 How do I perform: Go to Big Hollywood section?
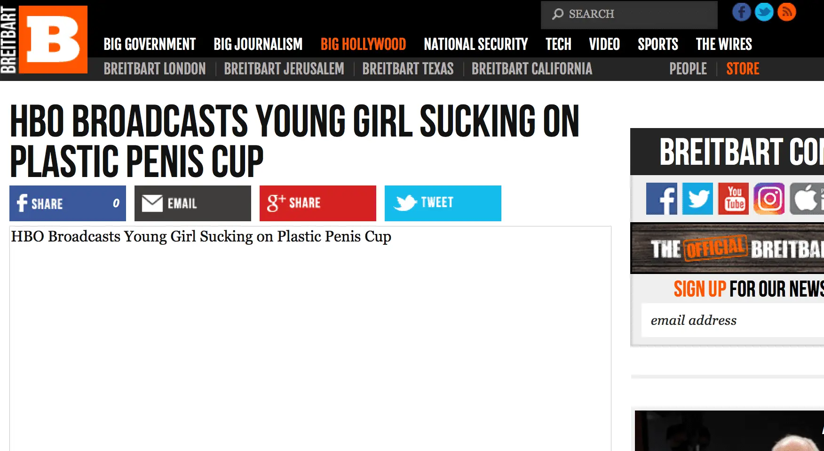363,44
